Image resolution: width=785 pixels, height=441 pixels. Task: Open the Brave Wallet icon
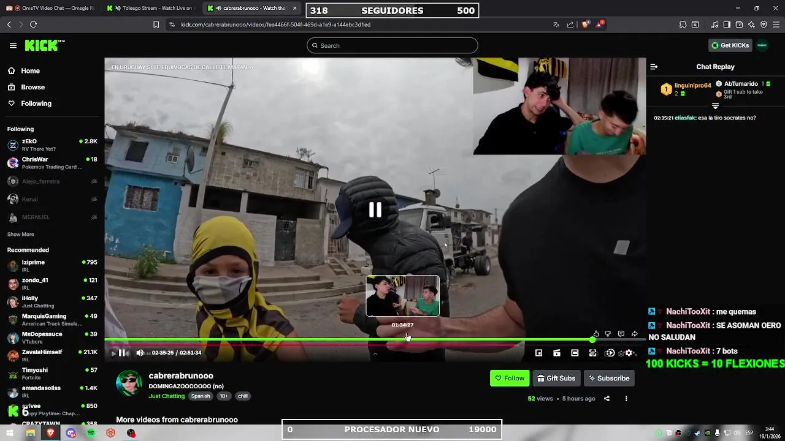pos(739,24)
